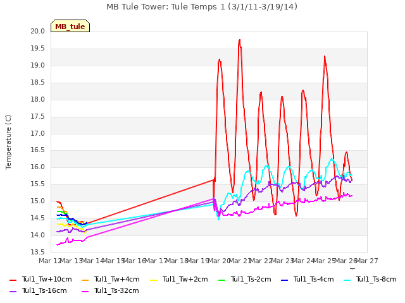Viewport: 405px width, 303px height.
Task: Click the Temperature (C) axis label
Action: (x=8, y=142)
